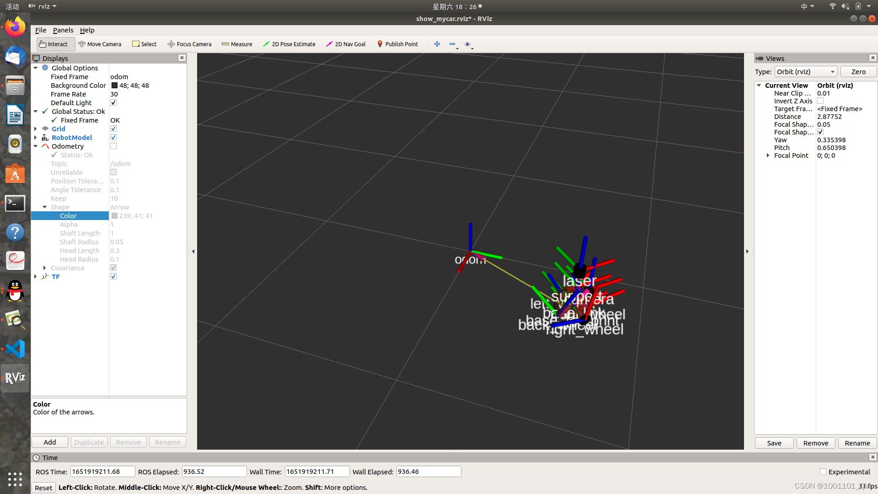878x494 pixels.
Task: Choose the Measure tool
Action: (x=237, y=44)
